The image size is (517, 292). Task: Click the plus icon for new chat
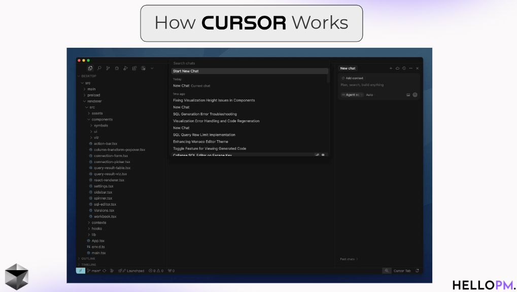point(391,68)
